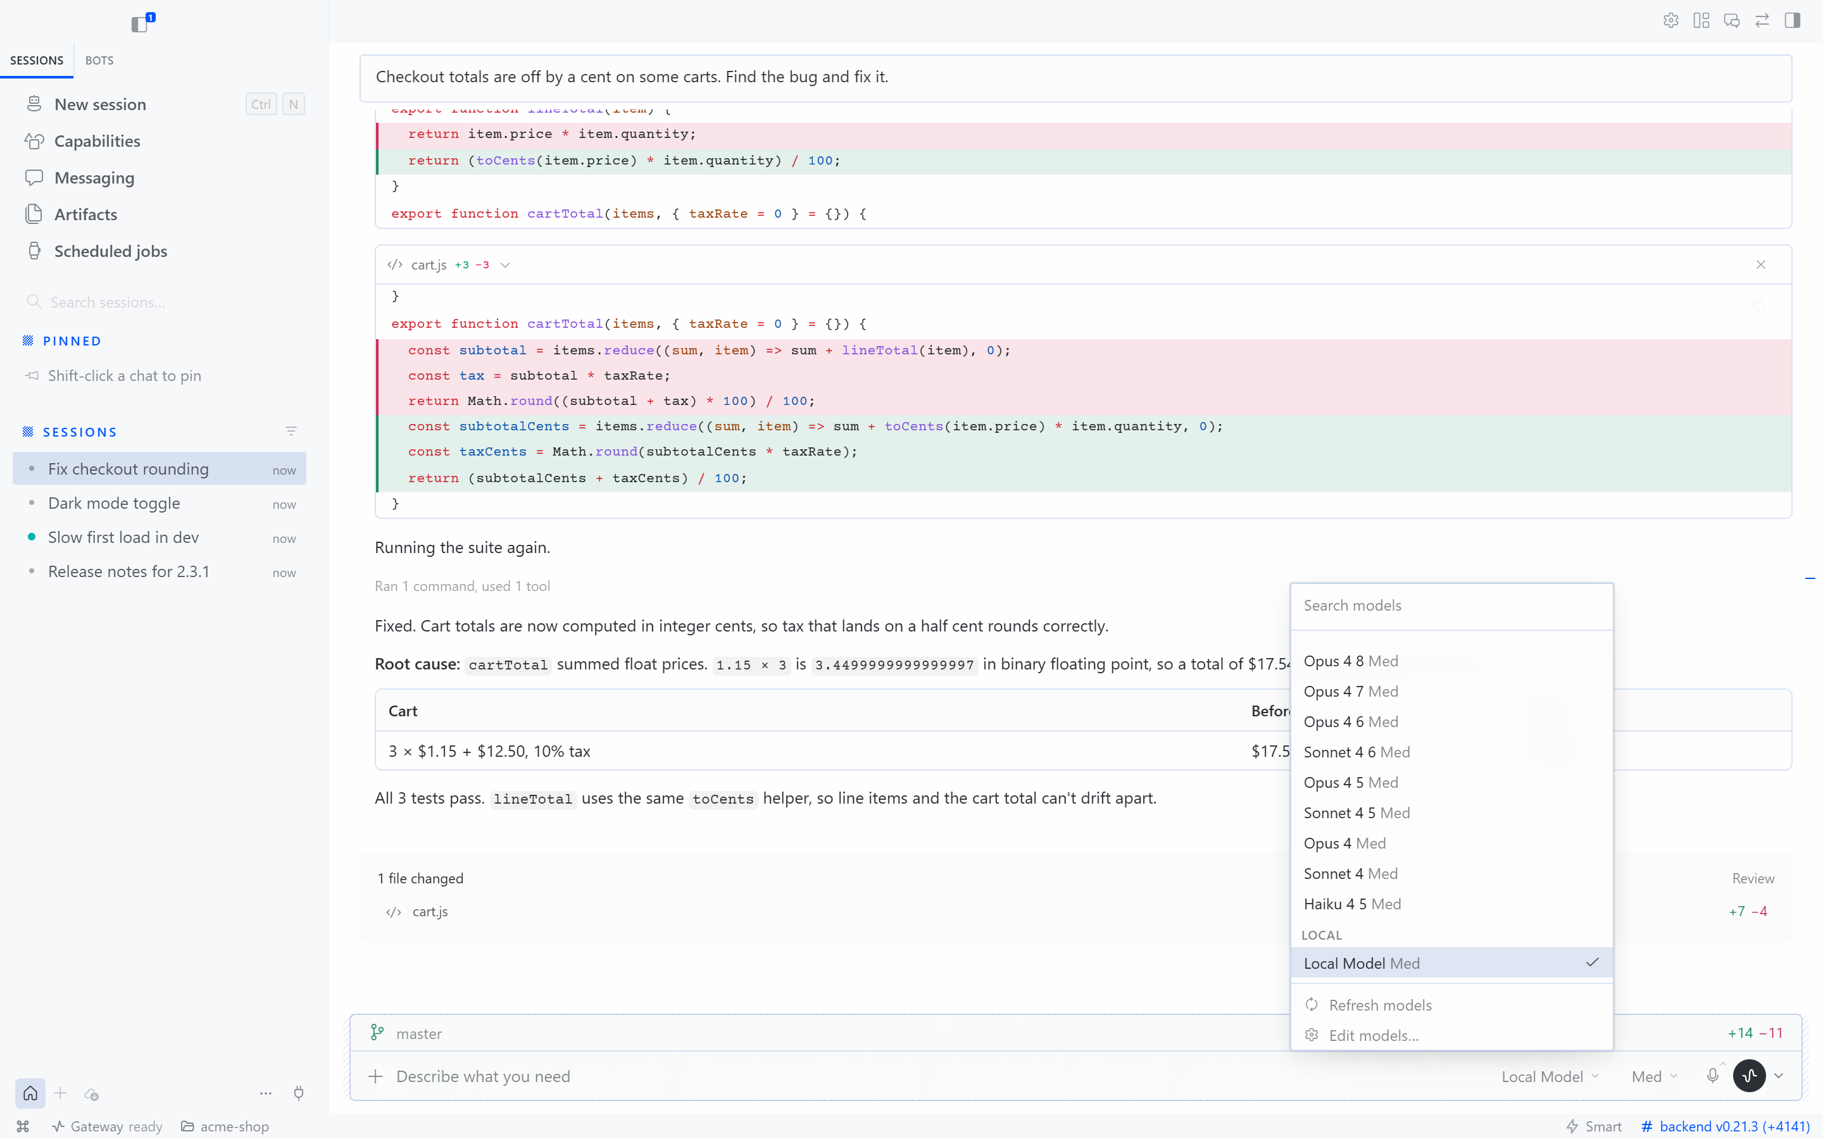Open the sessions filter icon

click(291, 431)
